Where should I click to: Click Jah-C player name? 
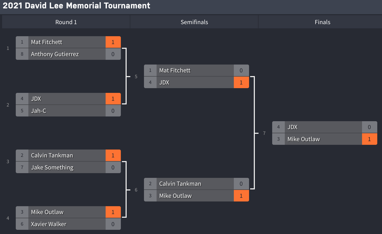[39, 111]
